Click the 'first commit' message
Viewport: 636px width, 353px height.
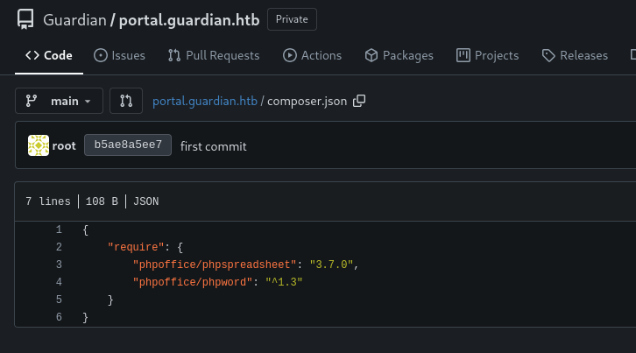pyautogui.click(x=213, y=146)
